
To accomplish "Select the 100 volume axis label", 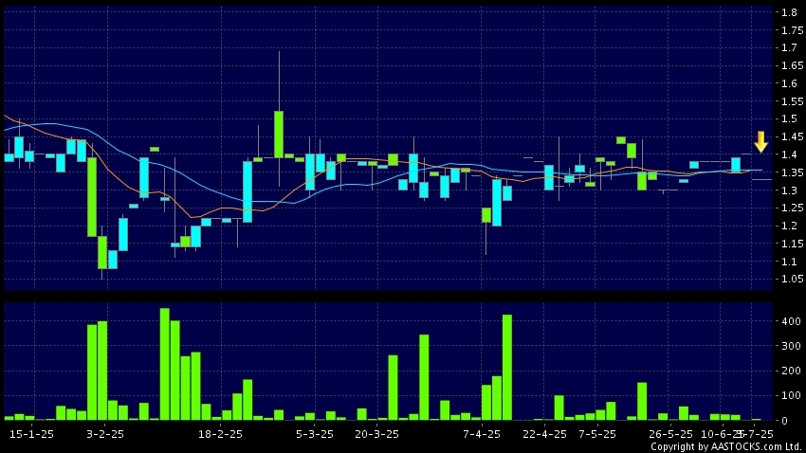I will click(x=791, y=395).
